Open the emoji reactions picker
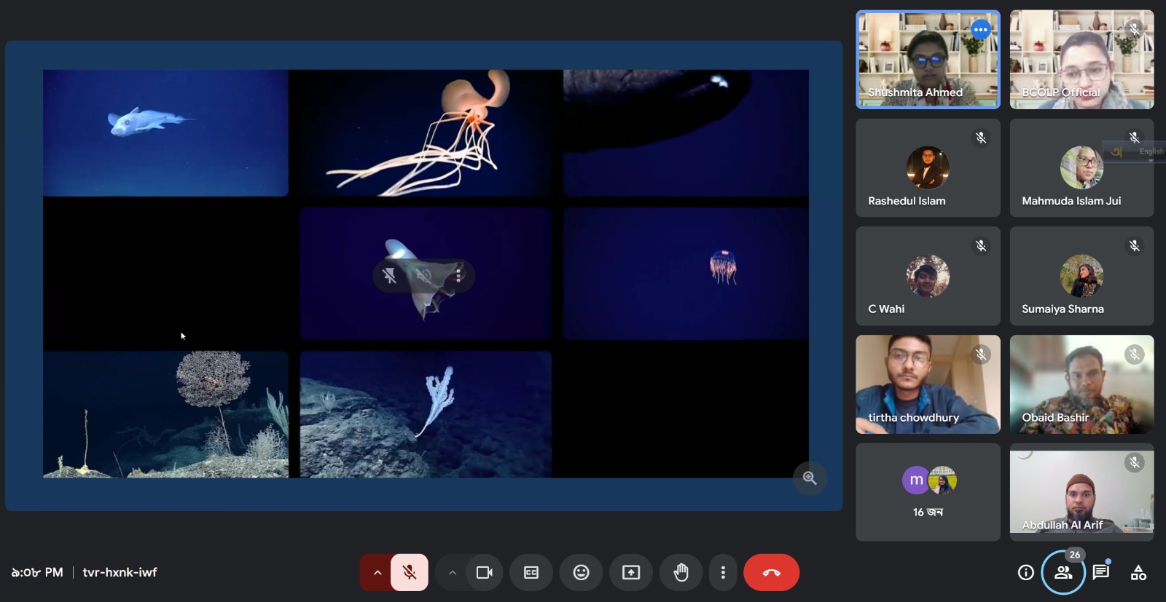 tap(581, 573)
